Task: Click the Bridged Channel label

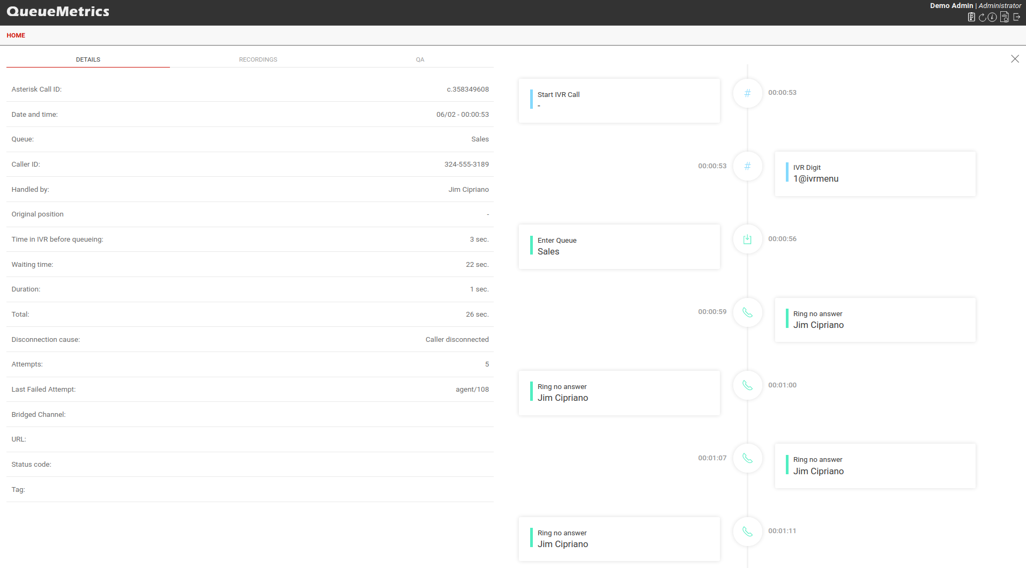Action: [39, 415]
